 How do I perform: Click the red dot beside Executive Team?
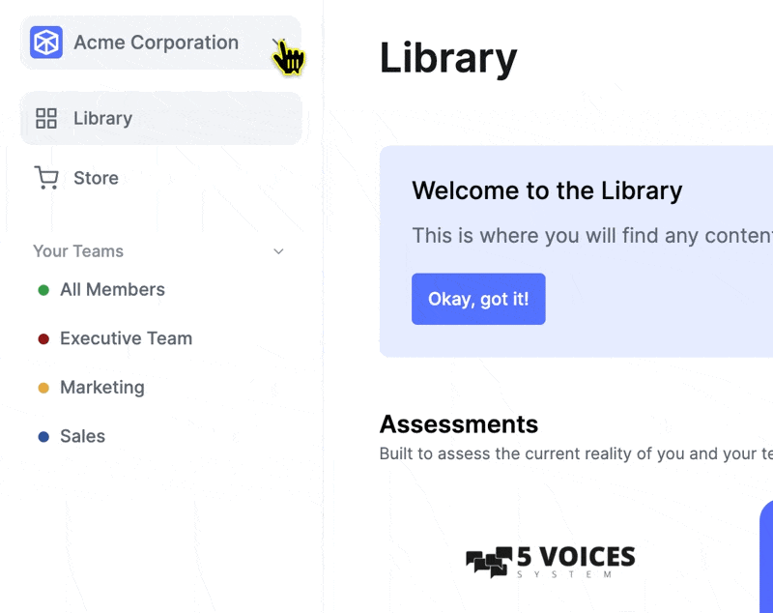tap(43, 338)
